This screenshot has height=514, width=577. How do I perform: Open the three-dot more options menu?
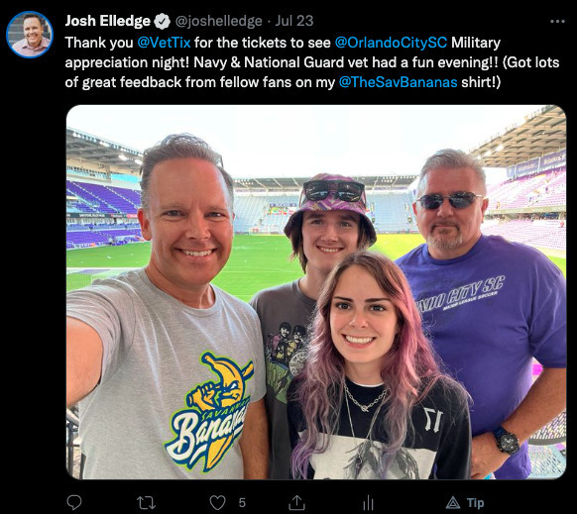557,22
